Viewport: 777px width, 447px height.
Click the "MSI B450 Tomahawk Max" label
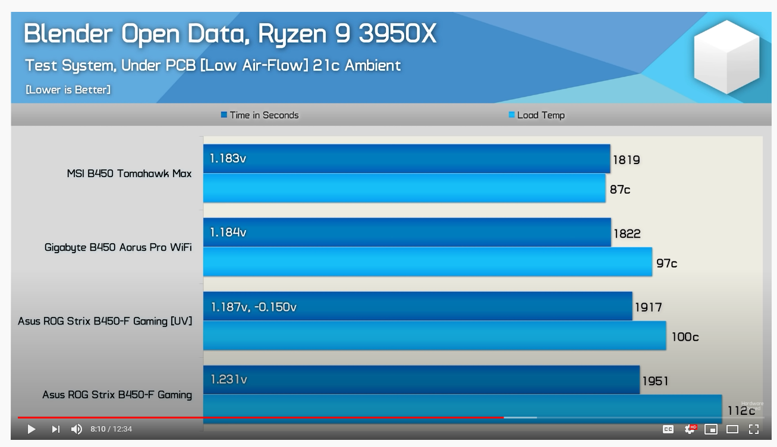pos(130,174)
